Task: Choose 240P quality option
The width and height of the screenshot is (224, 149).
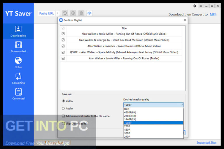Action: (153, 137)
